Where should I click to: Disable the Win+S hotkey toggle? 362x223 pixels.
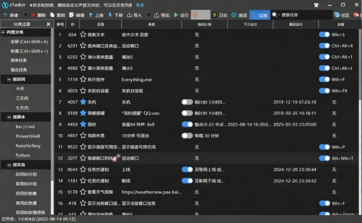tap(324, 35)
